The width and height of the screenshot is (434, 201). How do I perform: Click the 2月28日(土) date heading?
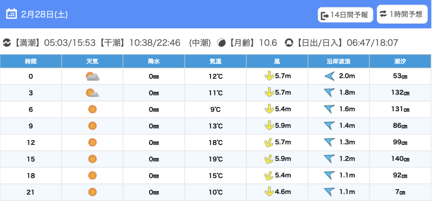pos(44,14)
